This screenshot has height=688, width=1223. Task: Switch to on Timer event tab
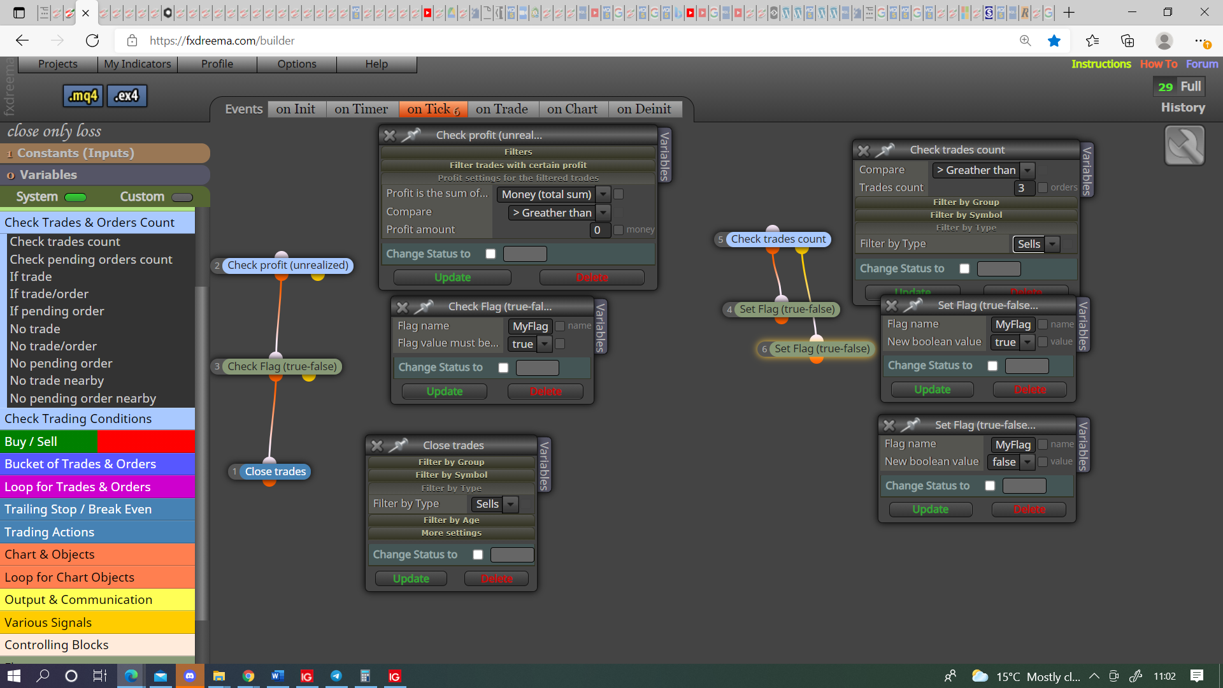[x=361, y=109]
